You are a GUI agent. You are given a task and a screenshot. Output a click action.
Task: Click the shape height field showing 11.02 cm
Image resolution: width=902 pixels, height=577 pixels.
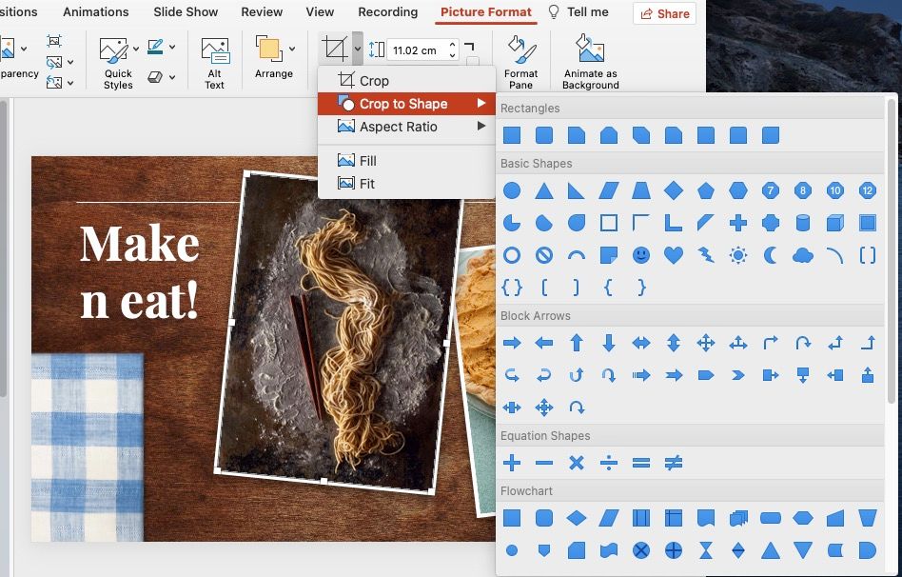point(415,50)
